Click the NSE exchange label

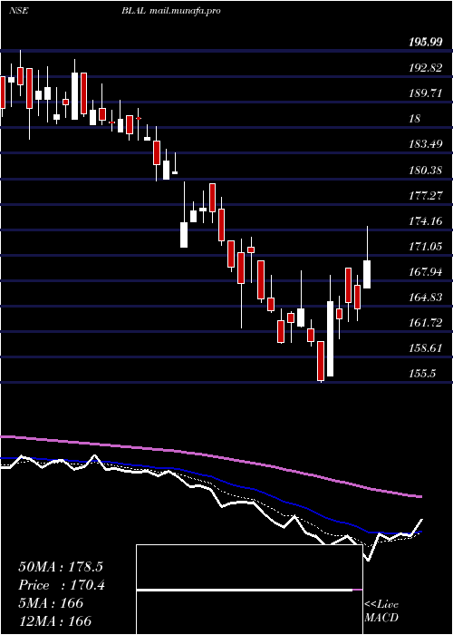coord(18,11)
